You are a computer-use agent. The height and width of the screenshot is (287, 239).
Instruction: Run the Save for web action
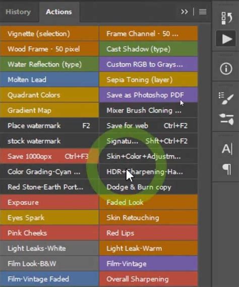[149, 126]
